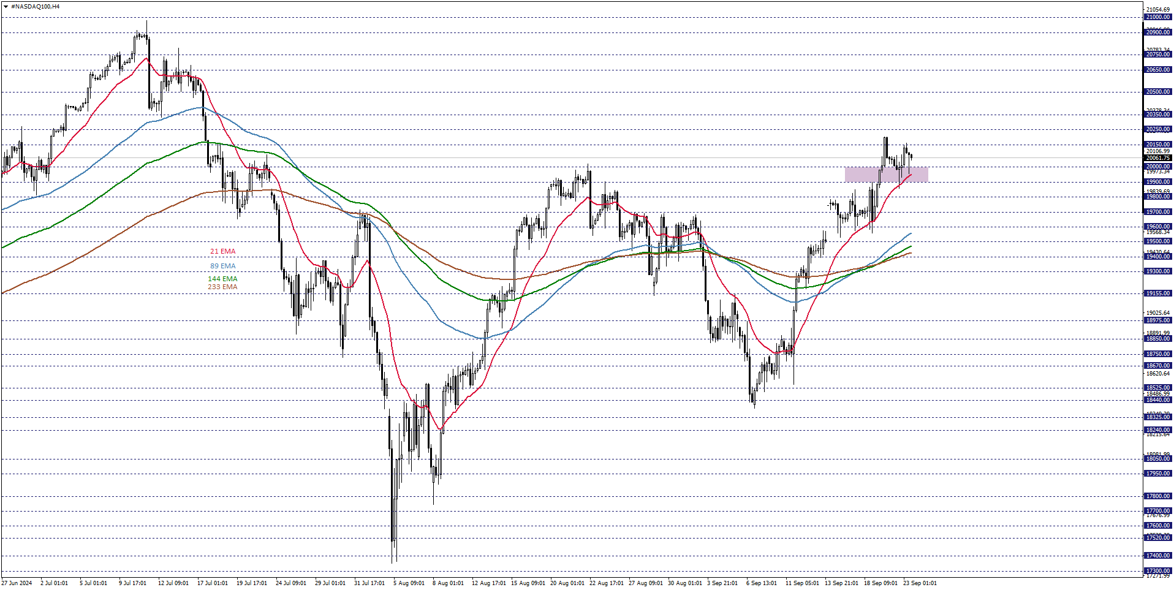Click the 18050.00 level price label
This screenshot has height=590, width=1174.
click(x=1158, y=459)
